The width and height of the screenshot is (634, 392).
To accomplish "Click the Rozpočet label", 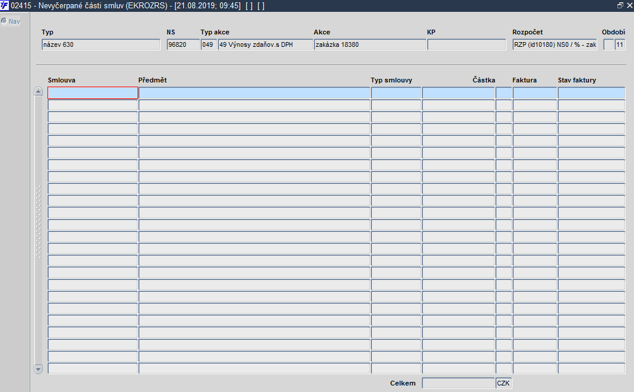I will pos(527,32).
